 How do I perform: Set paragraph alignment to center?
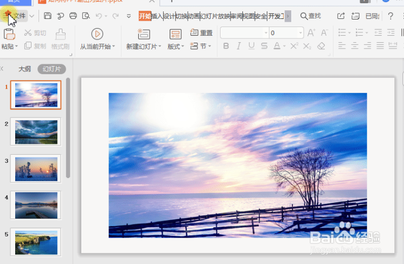coord(355,46)
